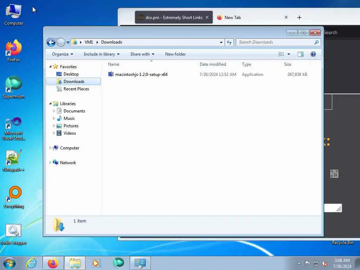Image resolution: width=360 pixels, height=270 pixels.
Task: Open Recent Places in Favorites
Action: [x=76, y=89]
